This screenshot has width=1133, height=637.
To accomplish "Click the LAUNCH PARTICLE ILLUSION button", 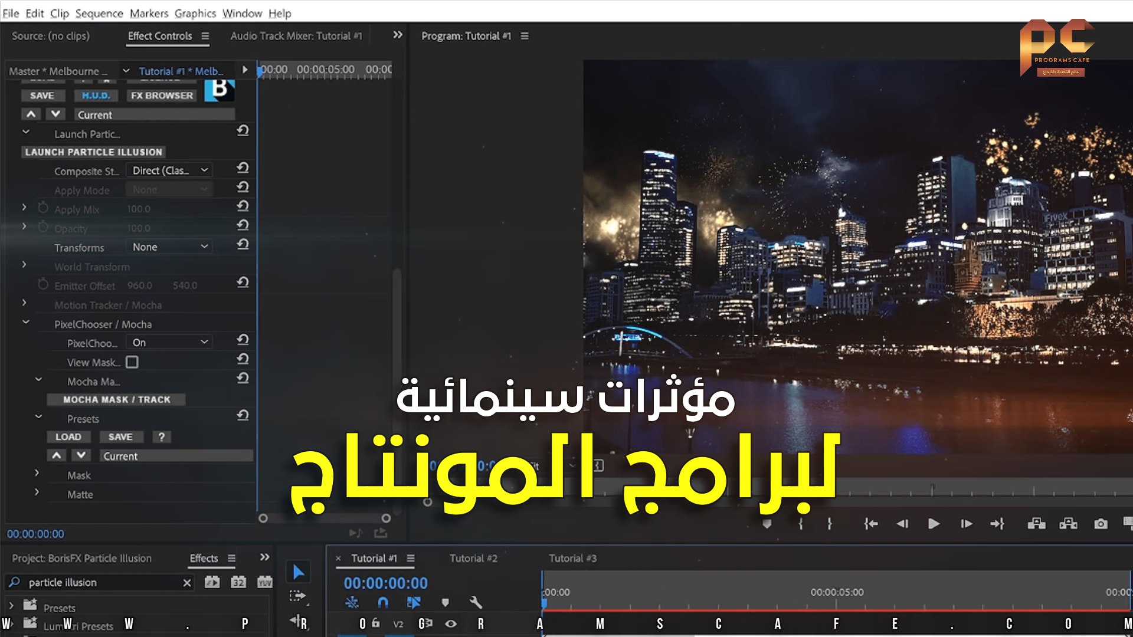I will [x=93, y=152].
